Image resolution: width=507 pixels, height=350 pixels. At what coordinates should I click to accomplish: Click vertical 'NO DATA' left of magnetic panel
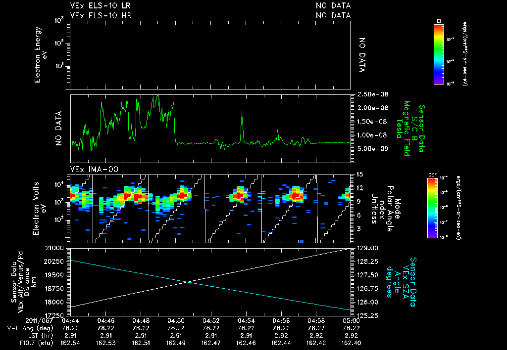tap(58, 129)
